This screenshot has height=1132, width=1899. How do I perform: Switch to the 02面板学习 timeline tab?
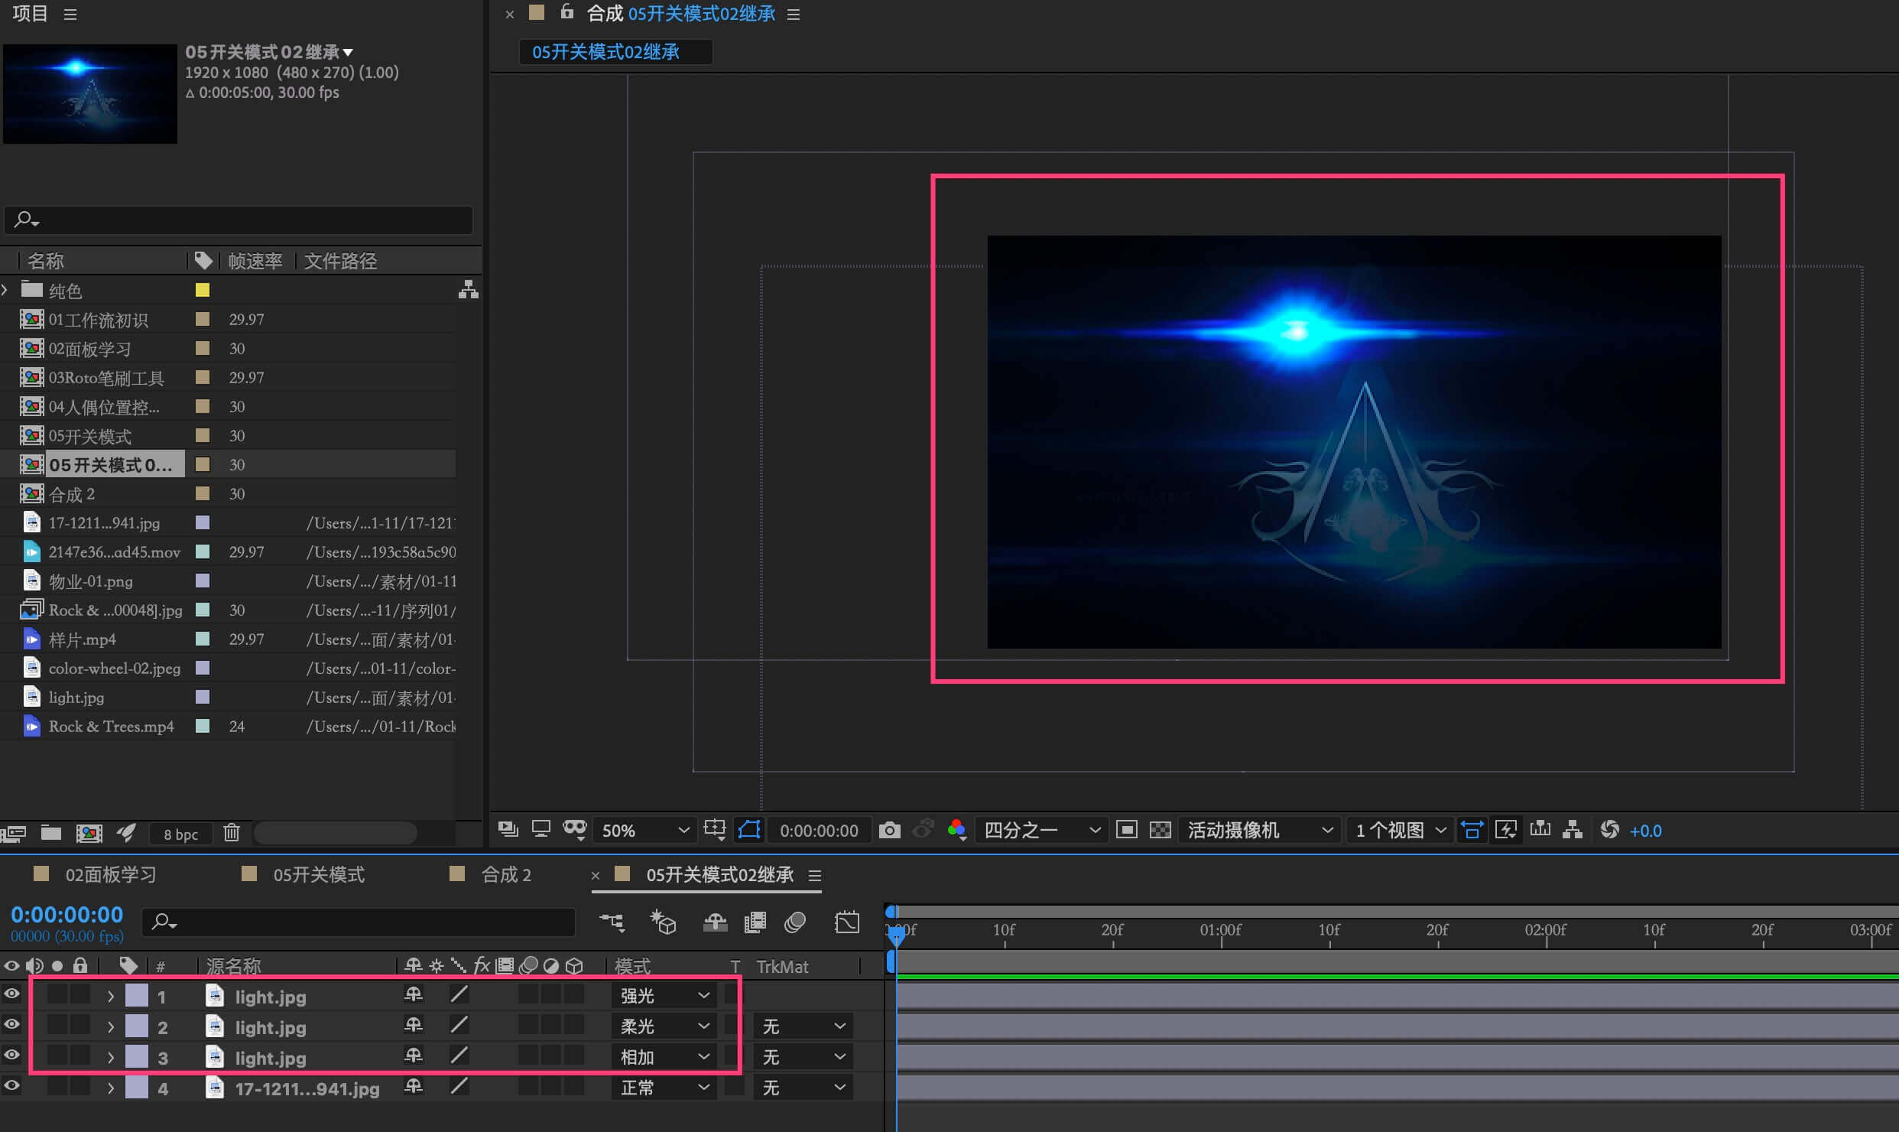110,875
